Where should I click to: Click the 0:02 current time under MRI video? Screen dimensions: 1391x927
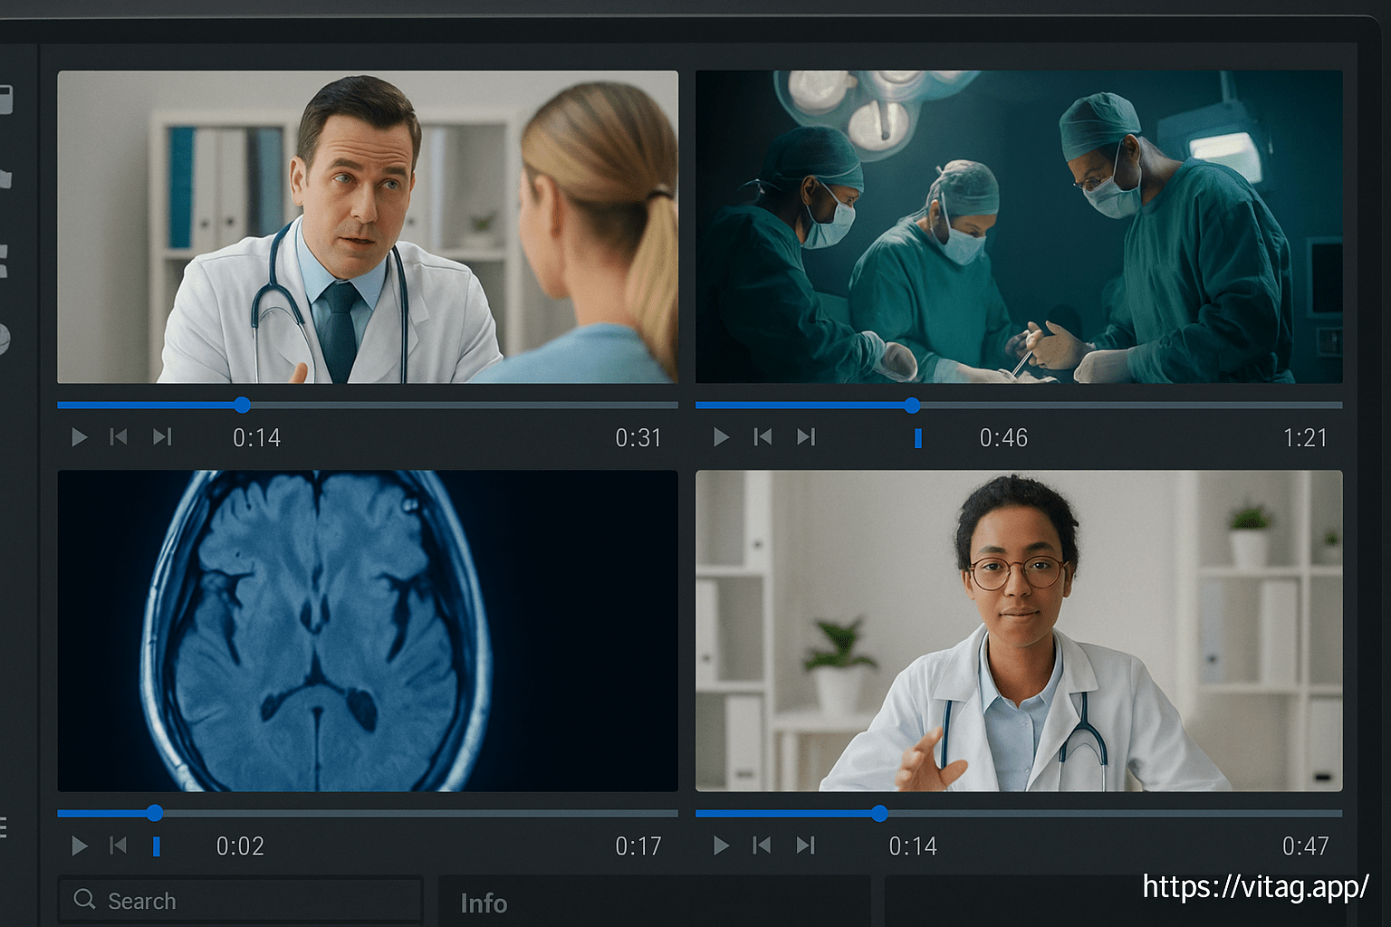coord(240,846)
